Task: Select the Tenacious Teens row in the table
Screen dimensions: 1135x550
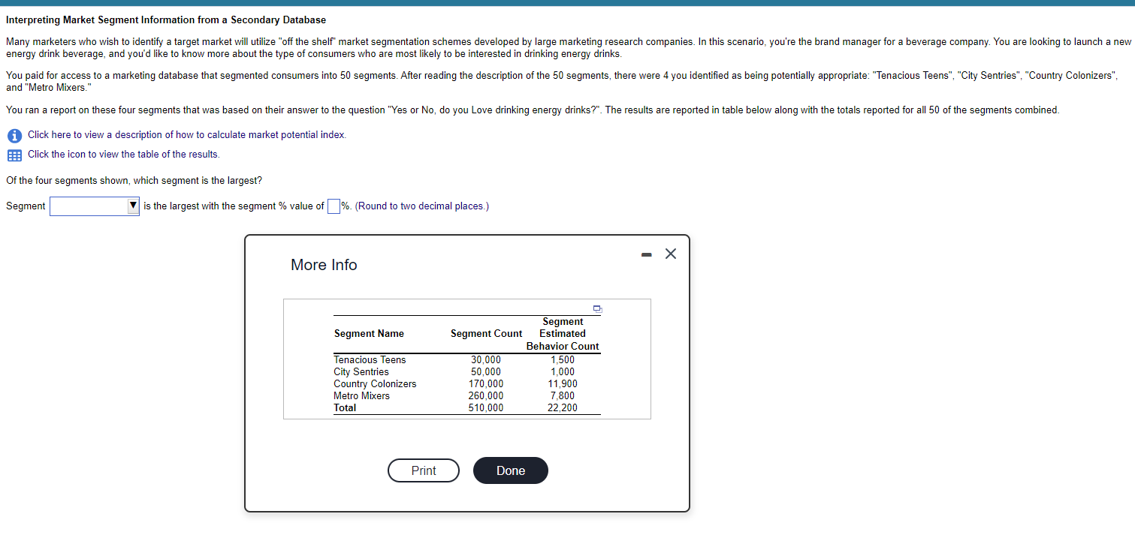Action: pyautogui.click(x=370, y=359)
